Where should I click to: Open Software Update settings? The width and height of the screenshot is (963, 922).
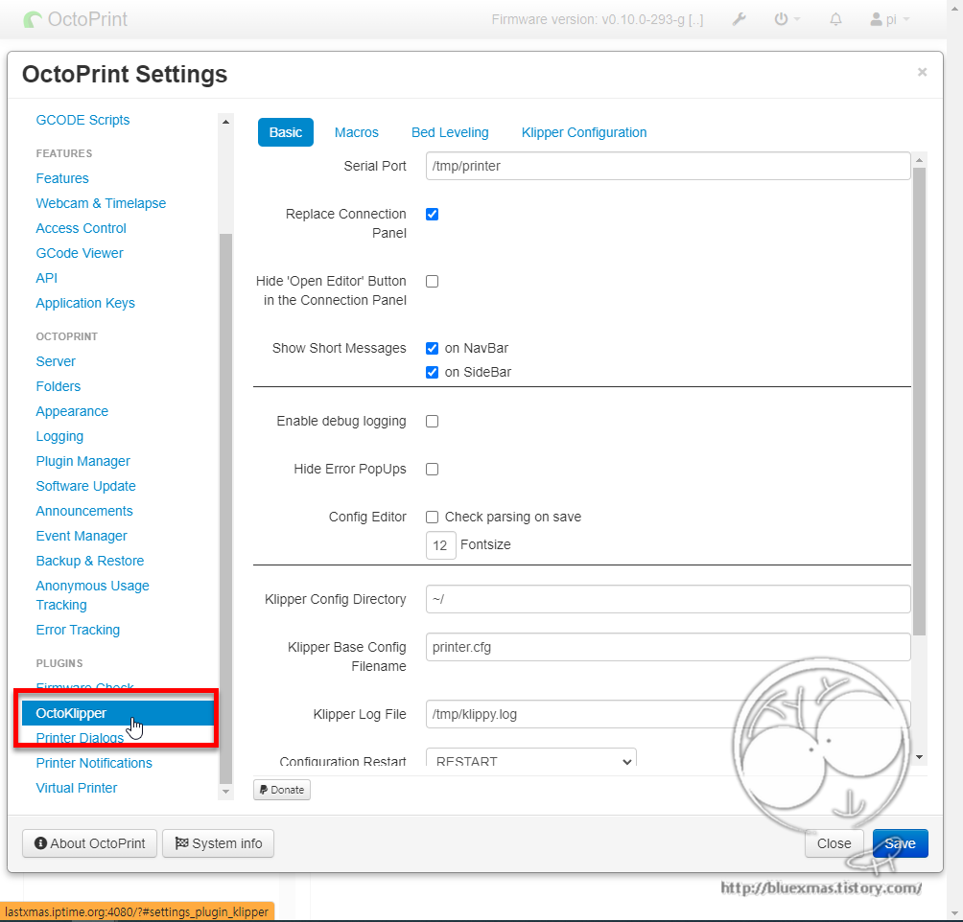[x=86, y=486]
